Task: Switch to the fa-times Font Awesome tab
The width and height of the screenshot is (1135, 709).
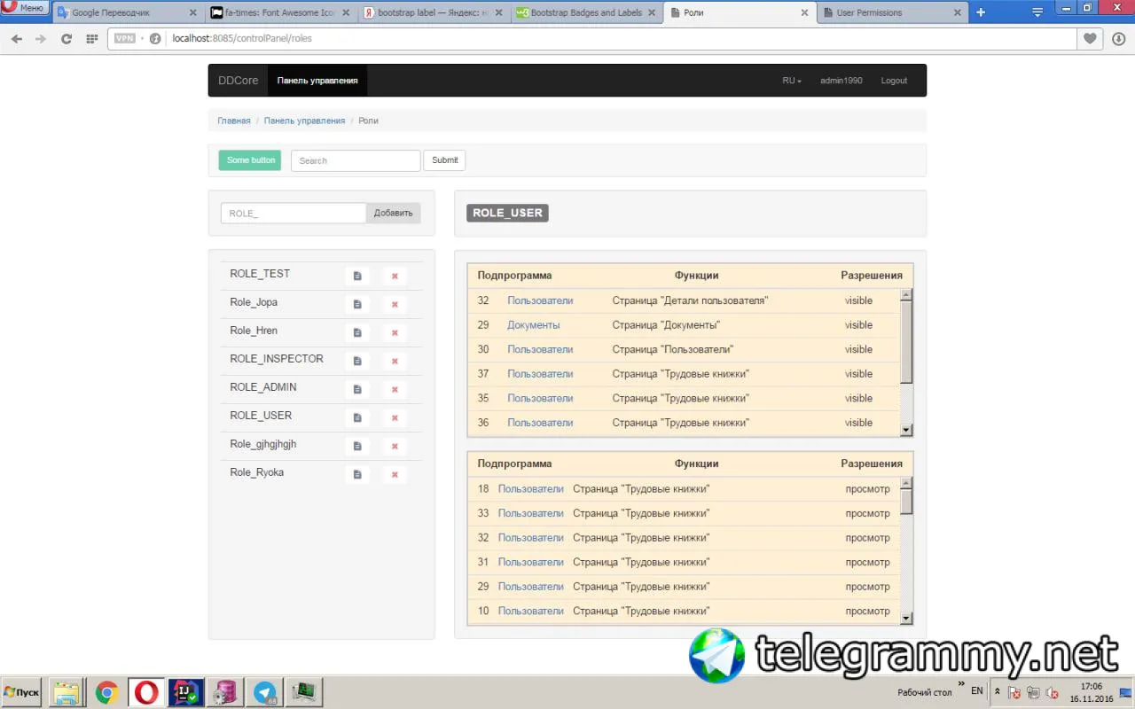Action: point(278,12)
